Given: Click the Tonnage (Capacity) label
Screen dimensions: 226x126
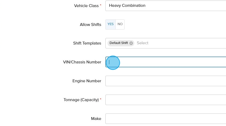Looking at the screenshot, I should pyautogui.click(x=81, y=100).
